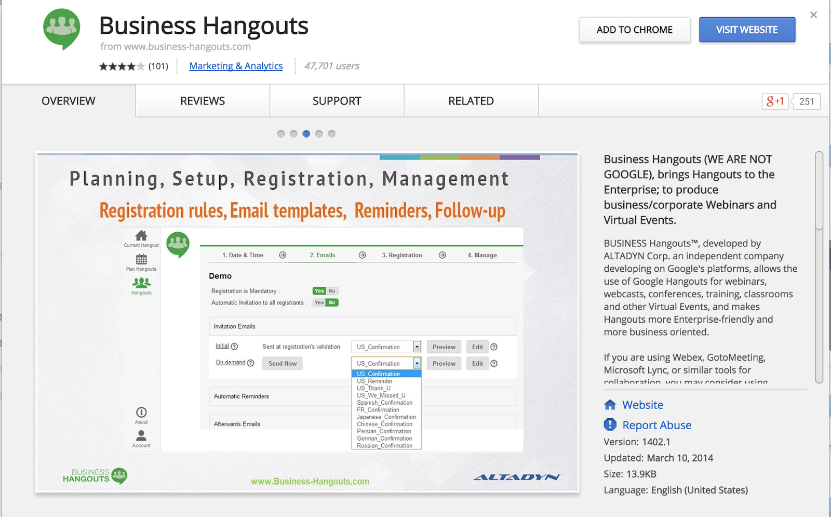Switch to the REVIEWS tab
The height and width of the screenshot is (517, 831).
pos(202,101)
